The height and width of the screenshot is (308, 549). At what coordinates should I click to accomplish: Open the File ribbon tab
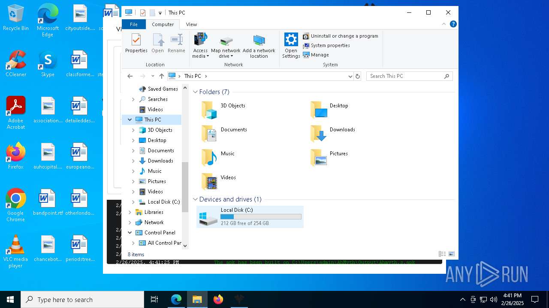[x=134, y=24]
